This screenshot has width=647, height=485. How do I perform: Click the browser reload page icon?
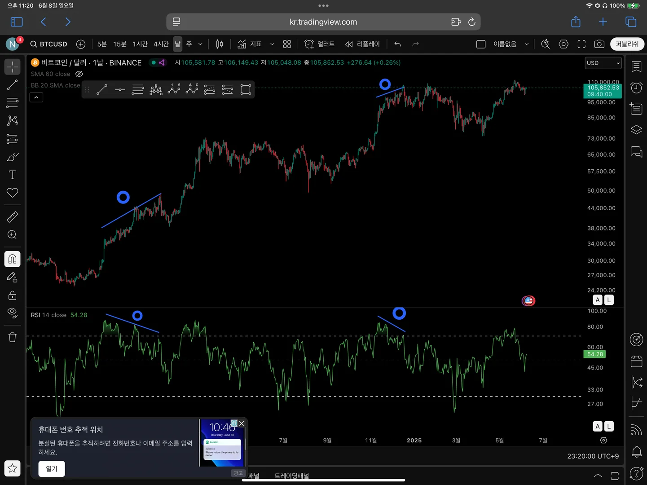(x=471, y=22)
